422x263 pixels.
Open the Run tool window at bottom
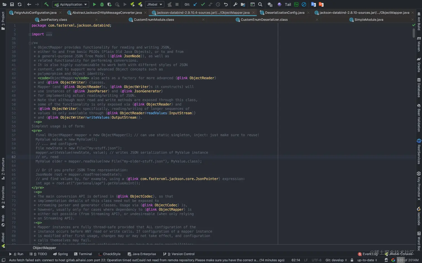point(16,254)
